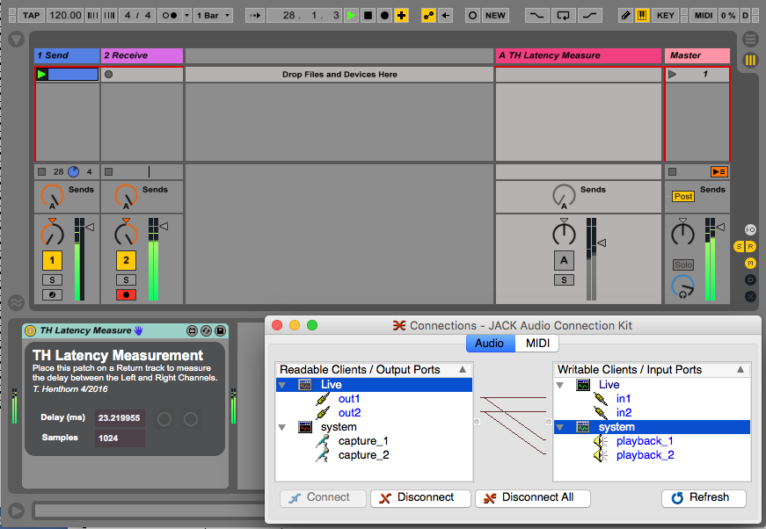Click the Master track volume fader
The height and width of the screenshot is (529, 766).
720,227
